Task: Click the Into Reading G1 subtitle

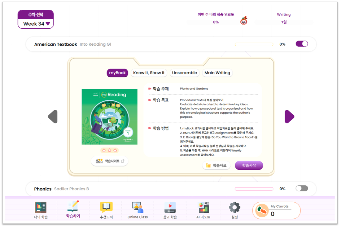Action: (x=95, y=44)
